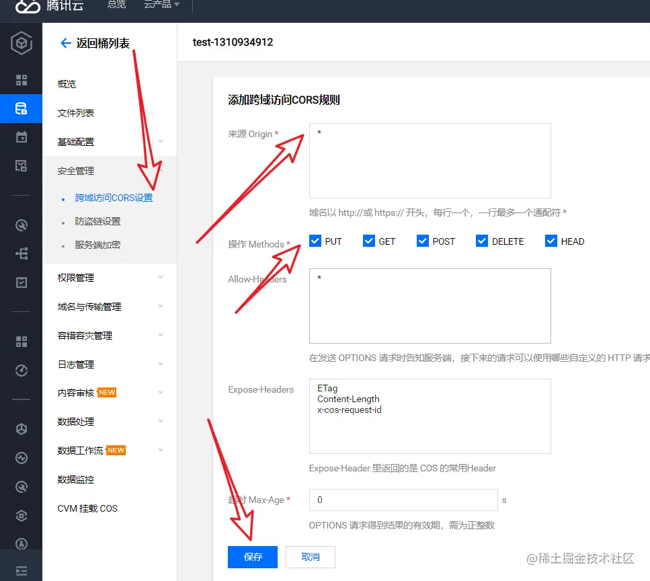Click the wrench circle icon above the tree icon
650x581 pixels.
coord(21,225)
